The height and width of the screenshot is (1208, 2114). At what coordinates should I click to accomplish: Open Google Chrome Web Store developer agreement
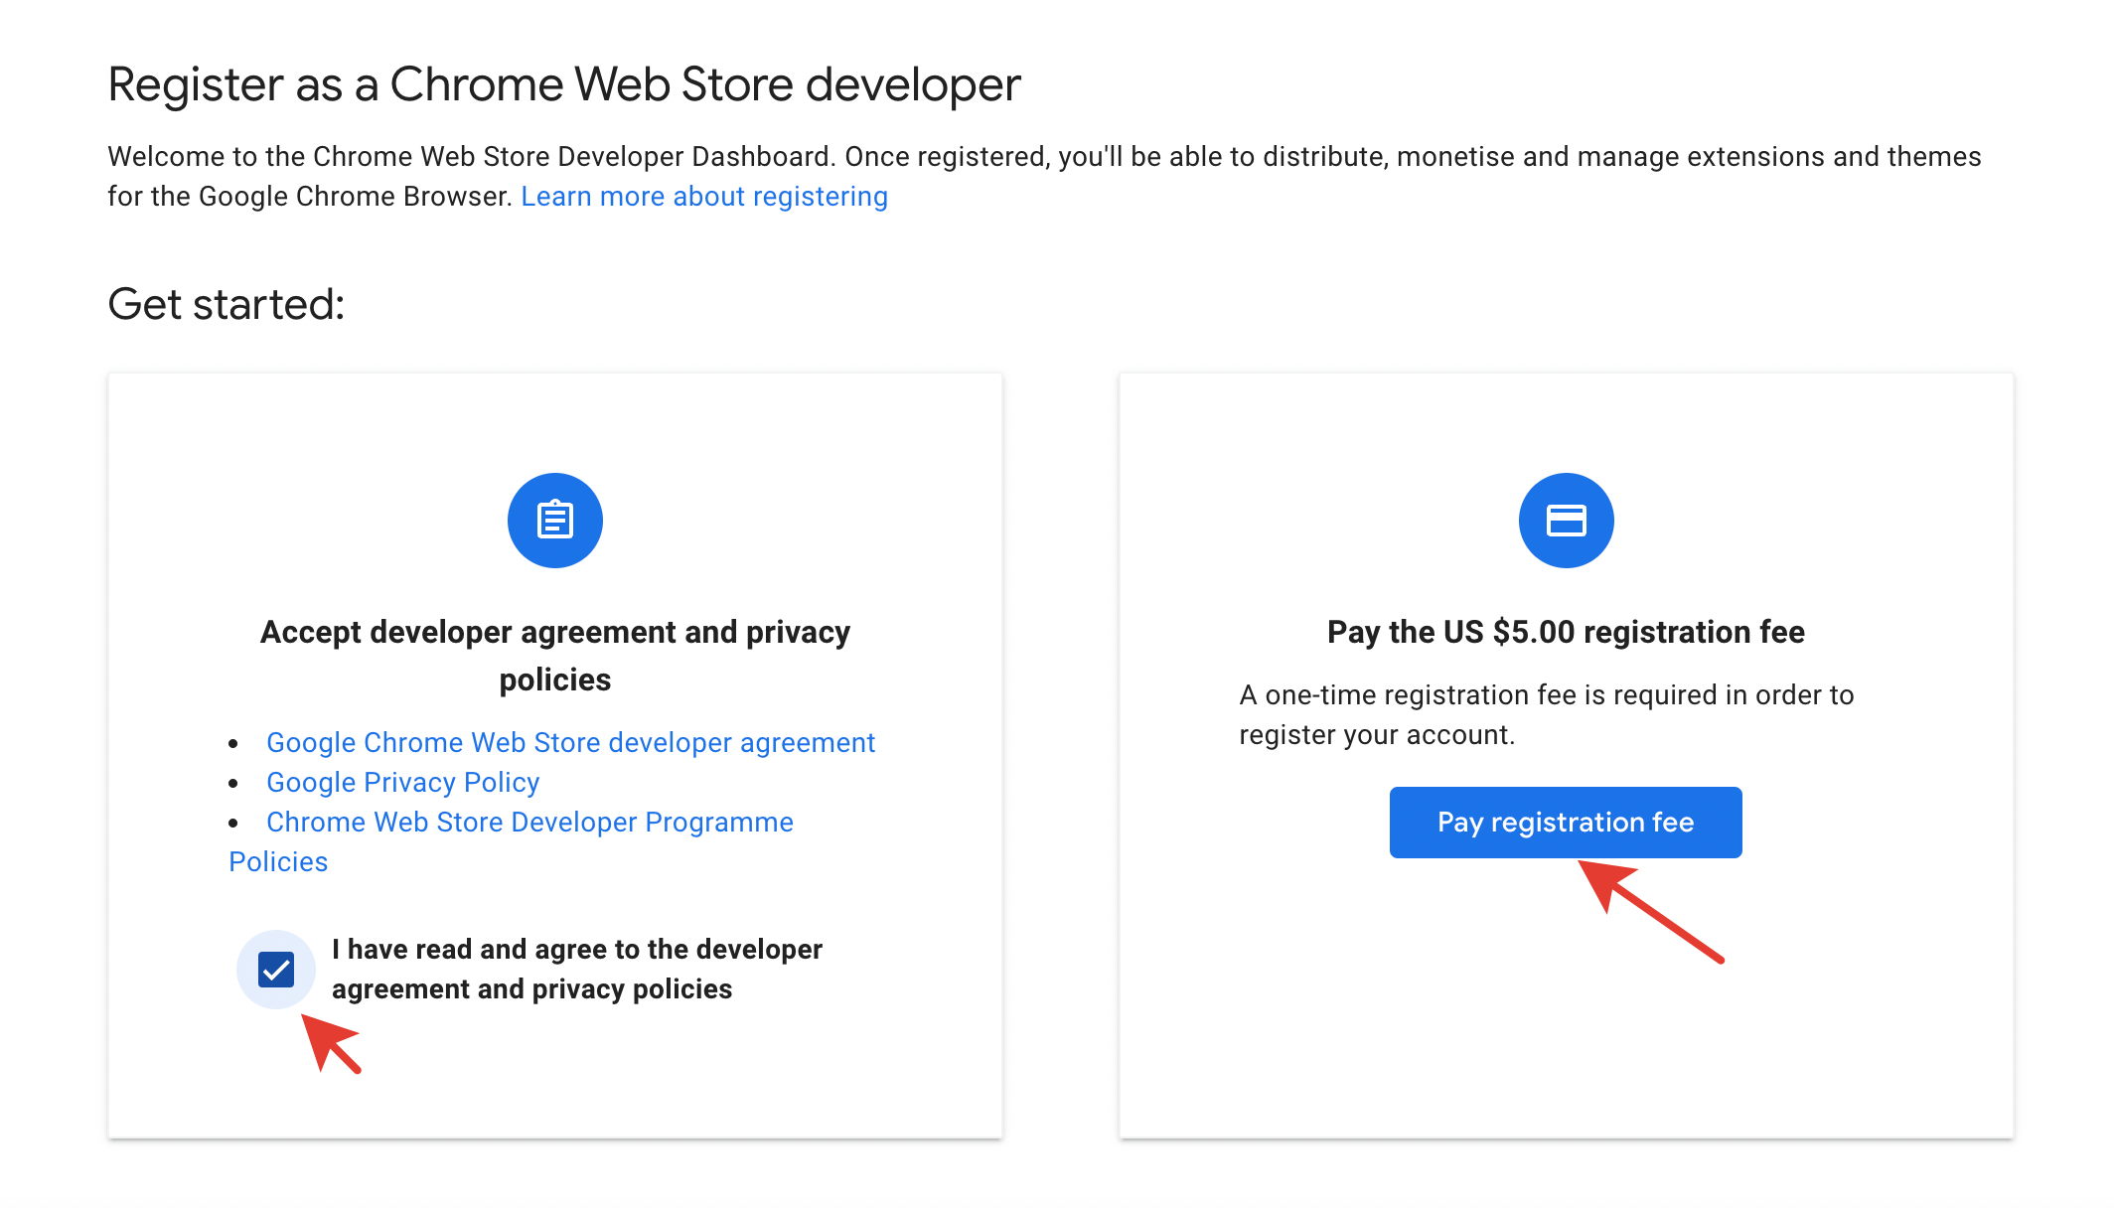(x=570, y=743)
